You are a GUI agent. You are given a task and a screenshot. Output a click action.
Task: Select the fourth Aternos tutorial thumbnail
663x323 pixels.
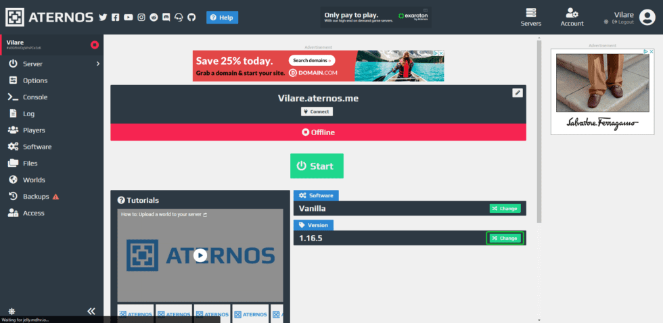pyautogui.click(x=250, y=314)
